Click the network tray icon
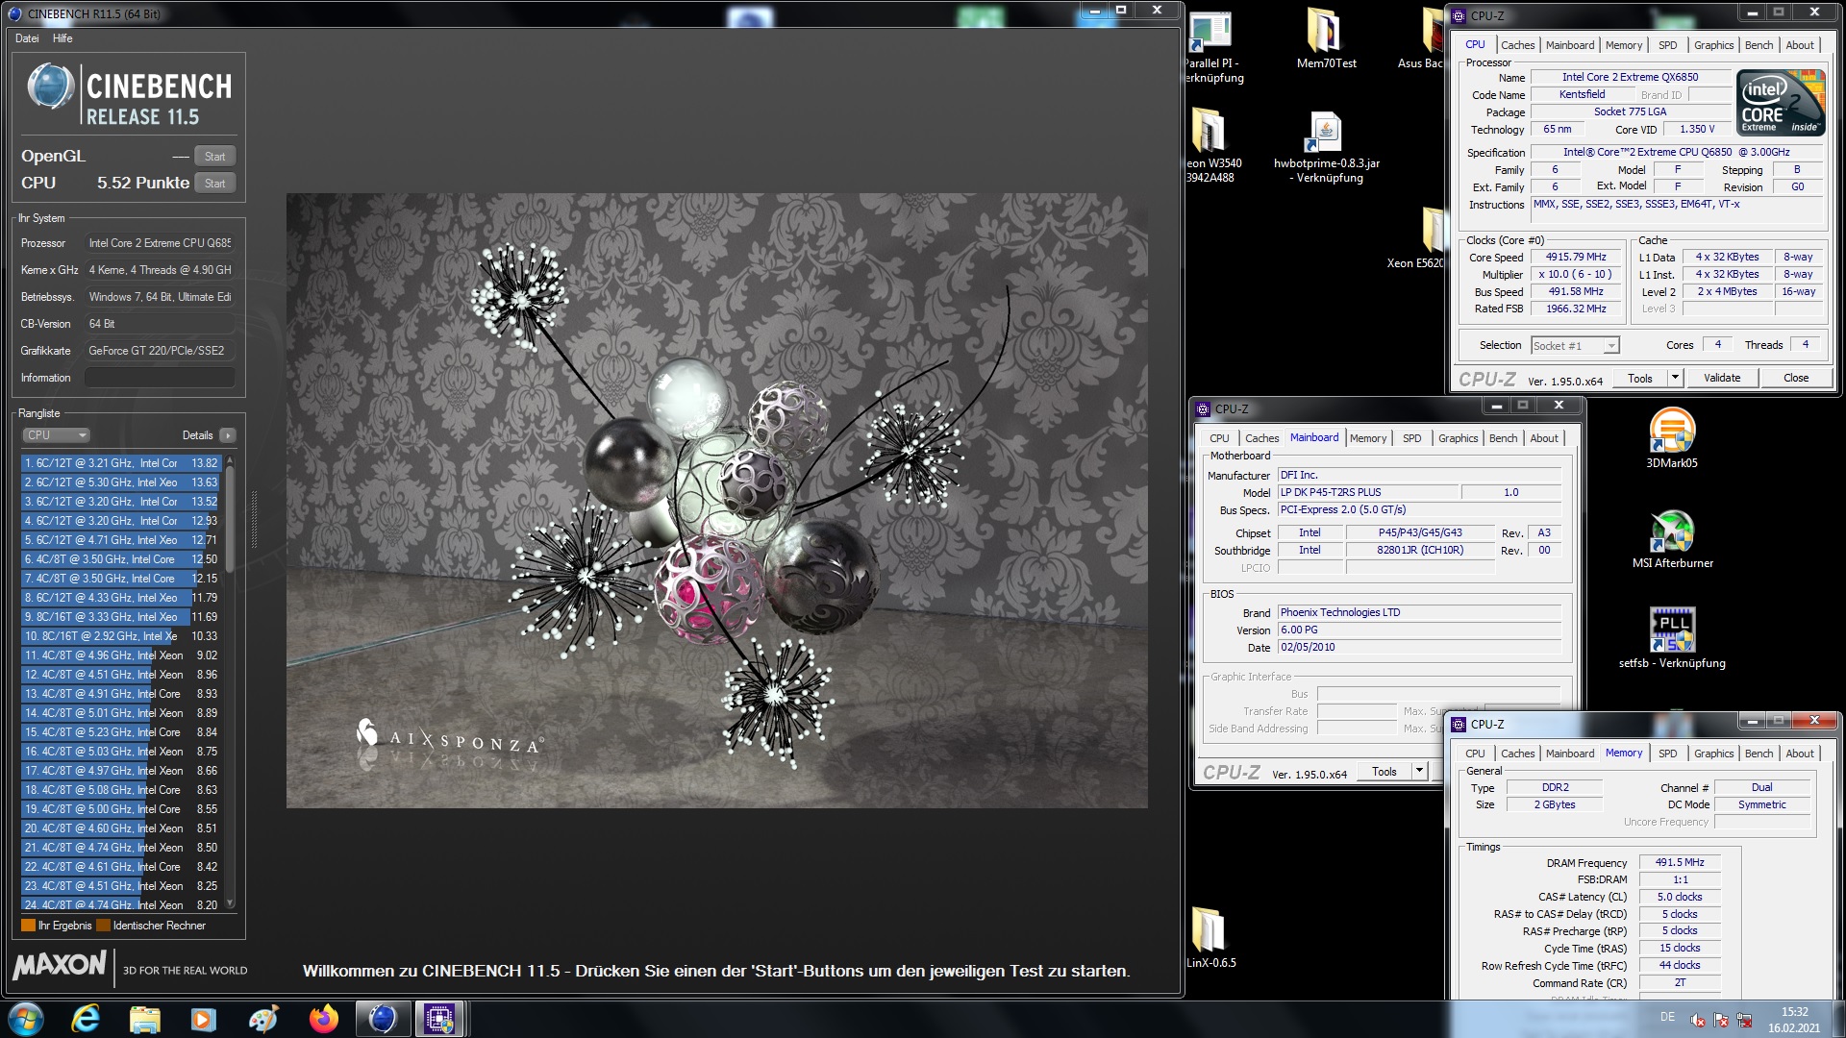The width and height of the screenshot is (1846, 1038). pyautogui.click(x=1744, y=1021)
